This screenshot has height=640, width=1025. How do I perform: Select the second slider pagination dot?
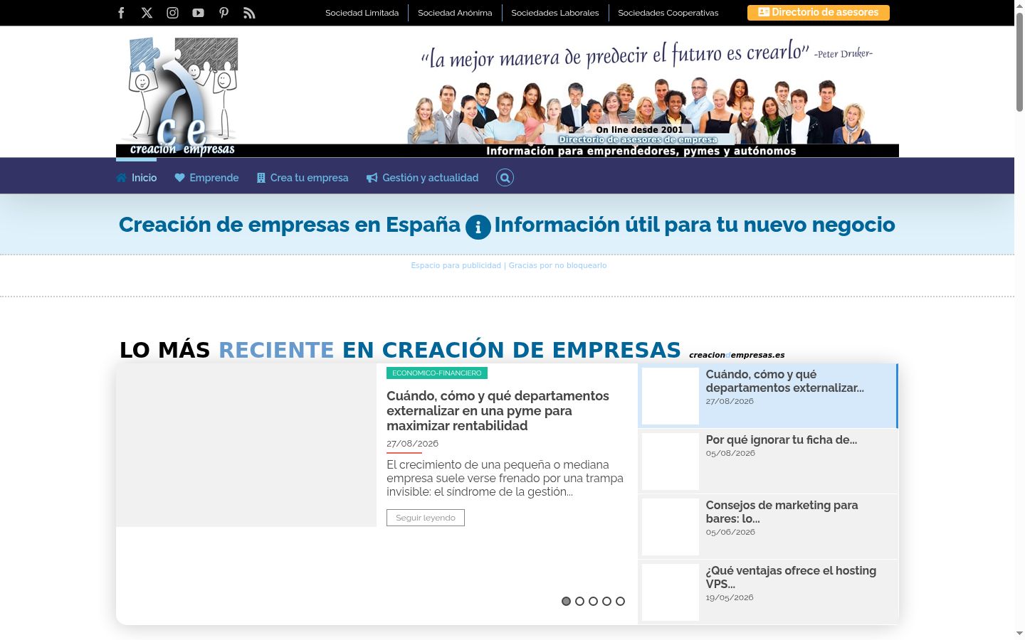click(x=579, y=601)
